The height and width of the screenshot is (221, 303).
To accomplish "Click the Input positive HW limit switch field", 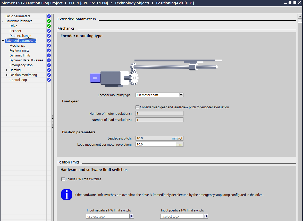I will 182,216.
